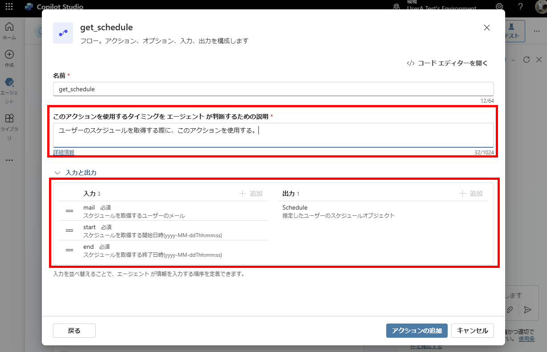This screenshot has width=547, height=352.
Task: Open the ライブラリ library sidebar icon
Action: [x=9, y=119]
